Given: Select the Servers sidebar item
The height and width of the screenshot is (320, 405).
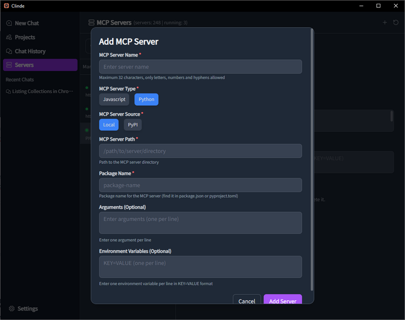Looking at the screenshot, I should pos(40,65).
